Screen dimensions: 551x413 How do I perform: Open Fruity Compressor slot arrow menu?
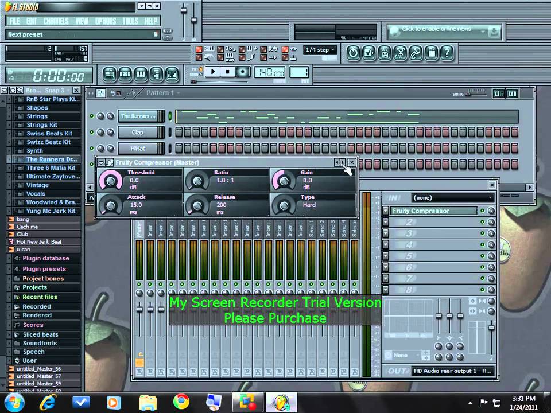(386, 211)
